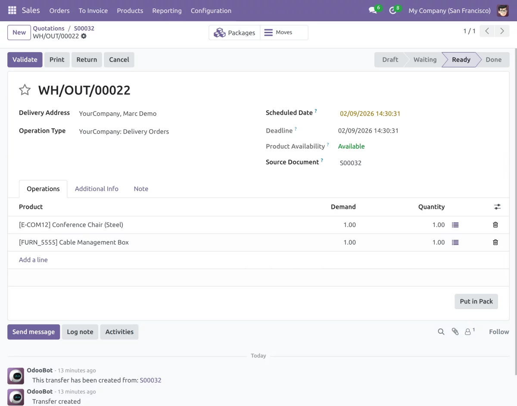The image size is (517, 406).
Task: Edit the Source Document field S00032
Action: pos(418,163)
